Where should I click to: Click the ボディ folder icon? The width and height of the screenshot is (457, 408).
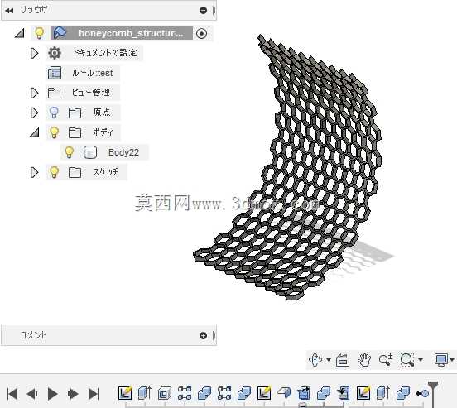(x=75, y=132)
